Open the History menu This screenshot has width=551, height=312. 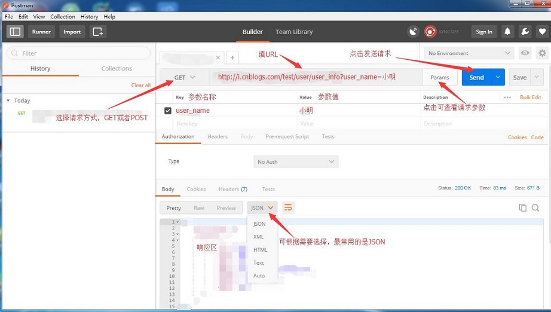(89, 17)
